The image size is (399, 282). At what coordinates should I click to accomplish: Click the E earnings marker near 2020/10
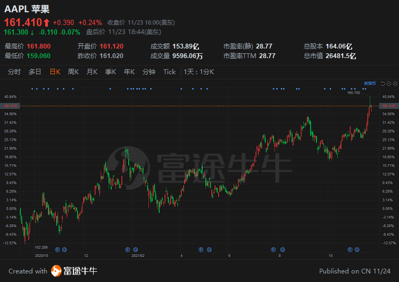tap(57, 249)
